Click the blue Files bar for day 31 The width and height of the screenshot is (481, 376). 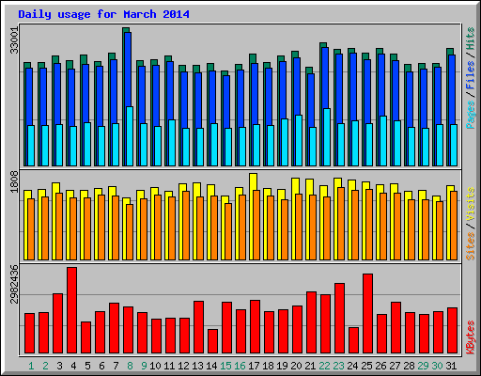(x=452, y=89)
